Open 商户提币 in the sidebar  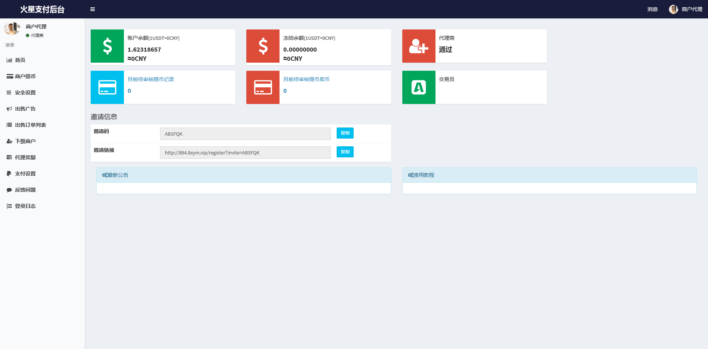coord(25,76)
